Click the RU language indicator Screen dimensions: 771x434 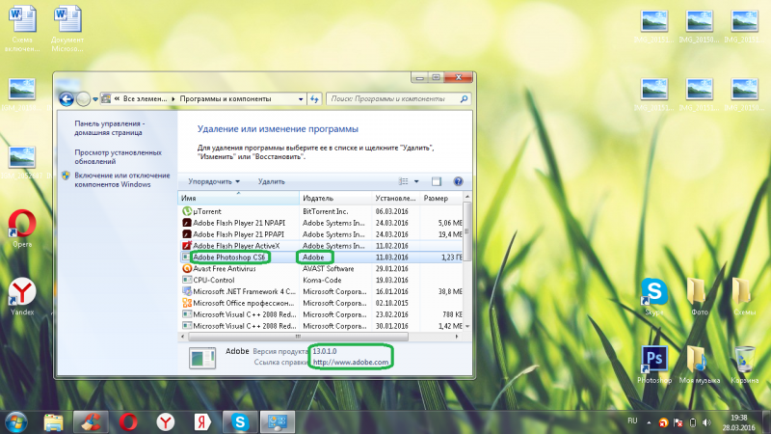click(x=632, y=421)
